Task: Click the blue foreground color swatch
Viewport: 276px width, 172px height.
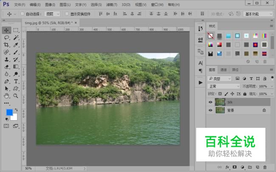Action: [9, 112]
